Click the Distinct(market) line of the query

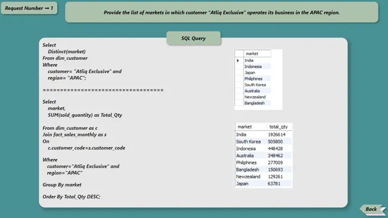[x=67, y=52]
